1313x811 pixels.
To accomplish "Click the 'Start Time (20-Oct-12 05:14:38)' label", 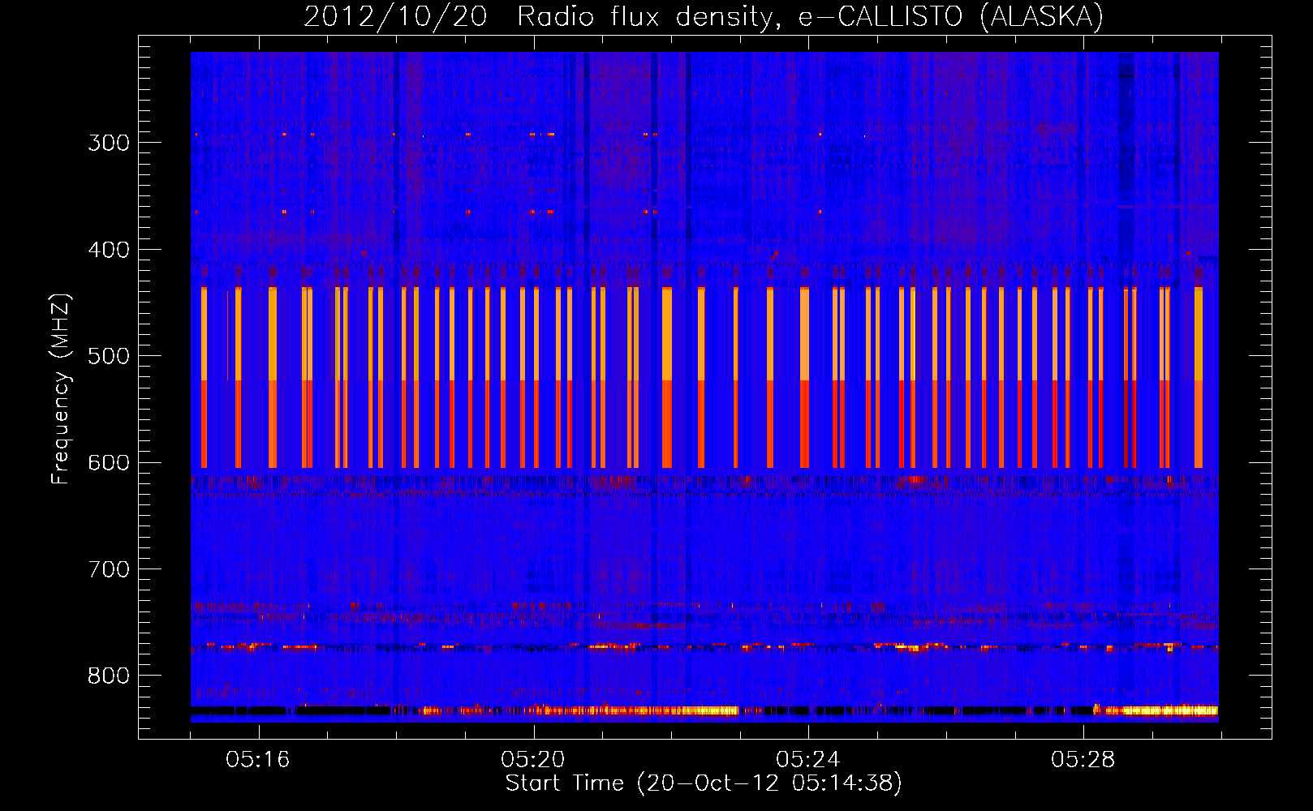I will click(x=704, y=783).
